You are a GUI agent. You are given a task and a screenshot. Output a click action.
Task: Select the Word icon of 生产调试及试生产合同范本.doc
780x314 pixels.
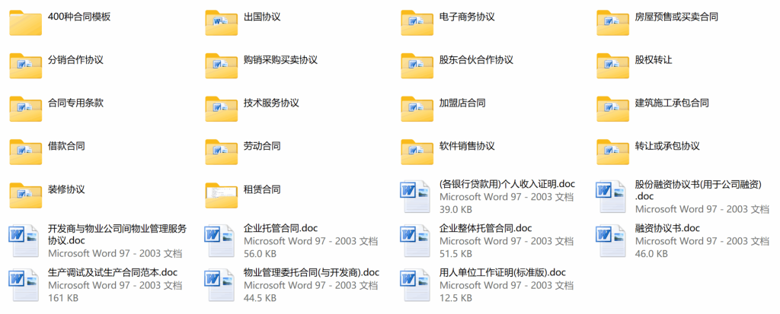(x=24, y=285)
